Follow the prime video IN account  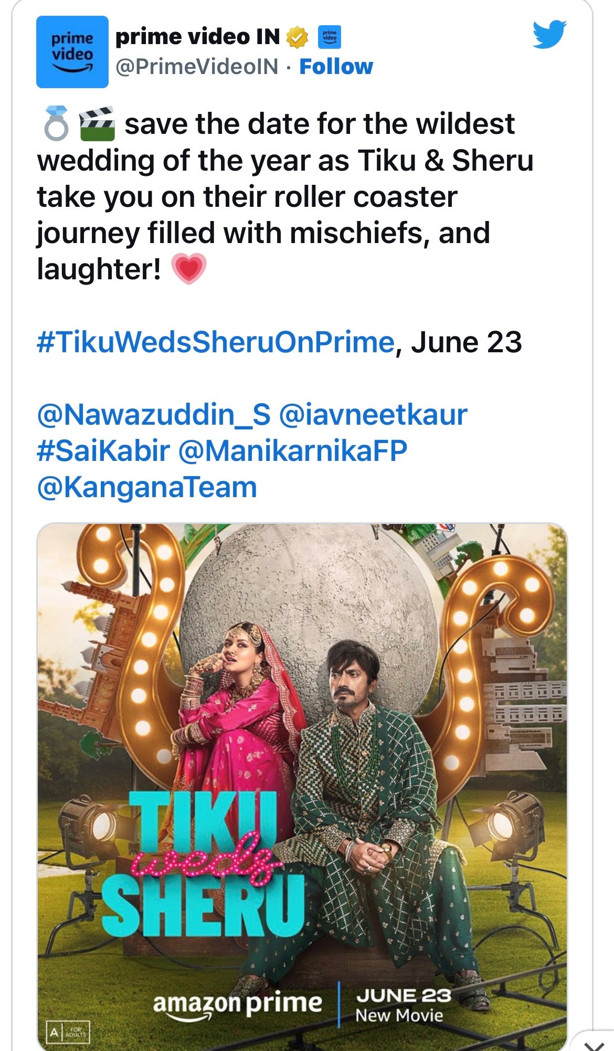pos(336,67)
